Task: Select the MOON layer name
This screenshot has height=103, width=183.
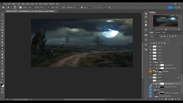Action: pyautogui.click(x=159, y=78)
